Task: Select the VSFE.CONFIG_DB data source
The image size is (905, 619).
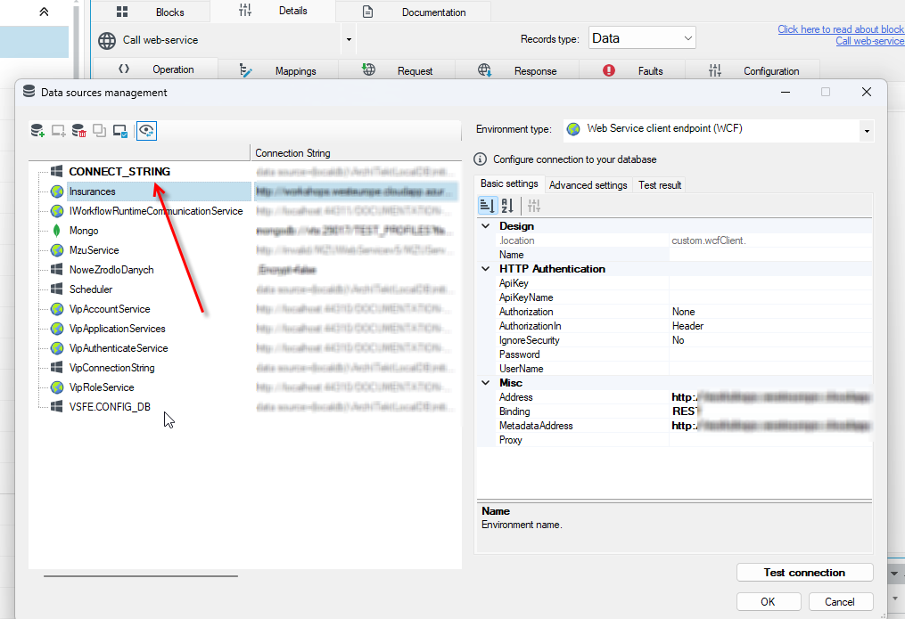Action: 110,407
